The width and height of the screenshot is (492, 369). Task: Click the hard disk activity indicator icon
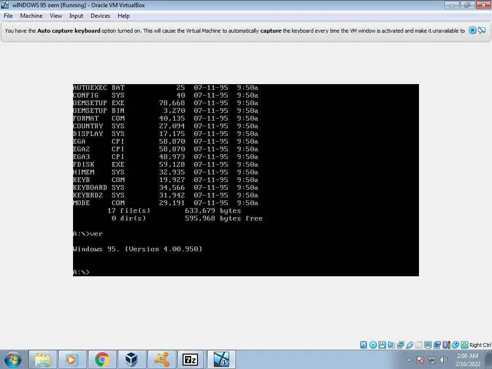(363, 345)
